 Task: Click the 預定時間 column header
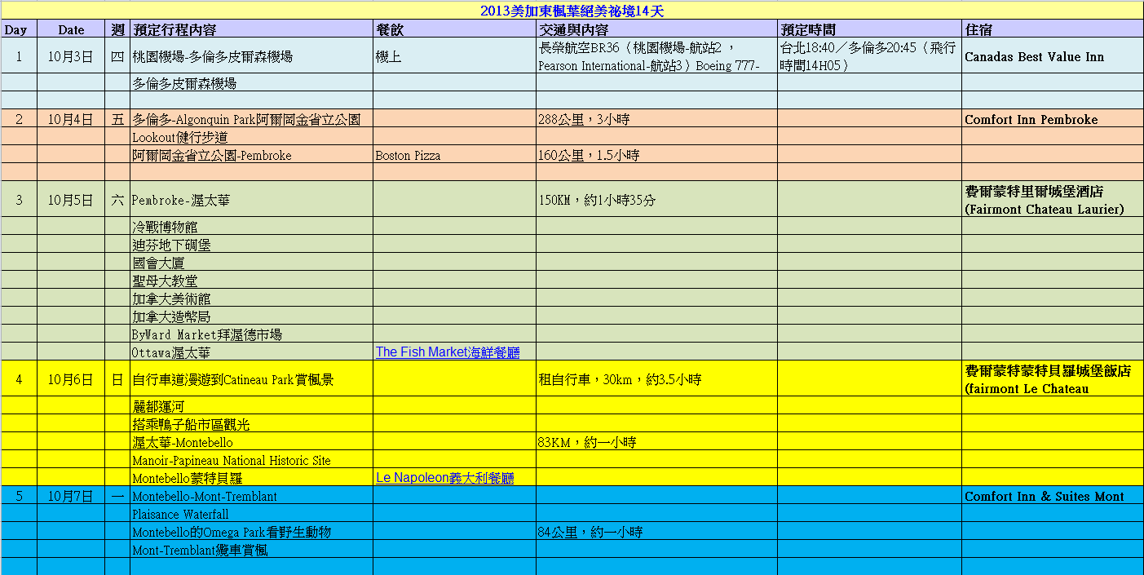pos(807,29)
